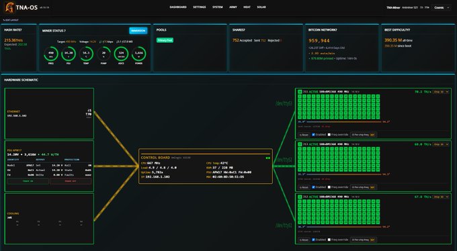This screenshot has width=457, height=251.
Task: Click Per-chip freq on the top hashboard
Action: [x=364, y=135]
